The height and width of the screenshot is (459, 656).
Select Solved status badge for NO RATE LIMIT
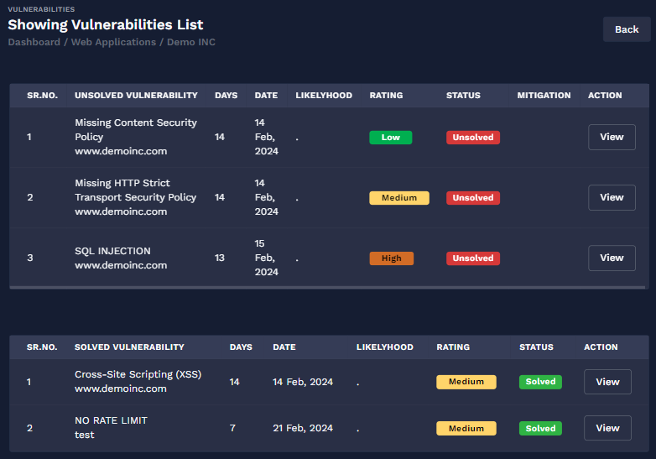pyautogui.click(x=540, y=428)
